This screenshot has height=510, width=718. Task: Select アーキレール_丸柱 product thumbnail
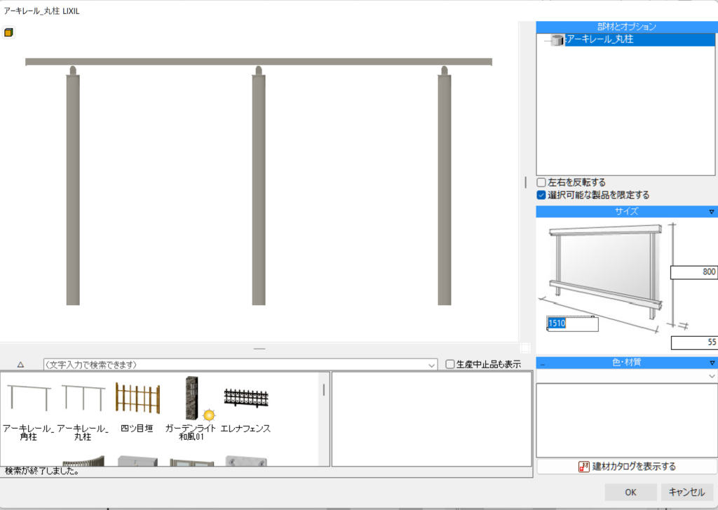(x=83, y=398)
